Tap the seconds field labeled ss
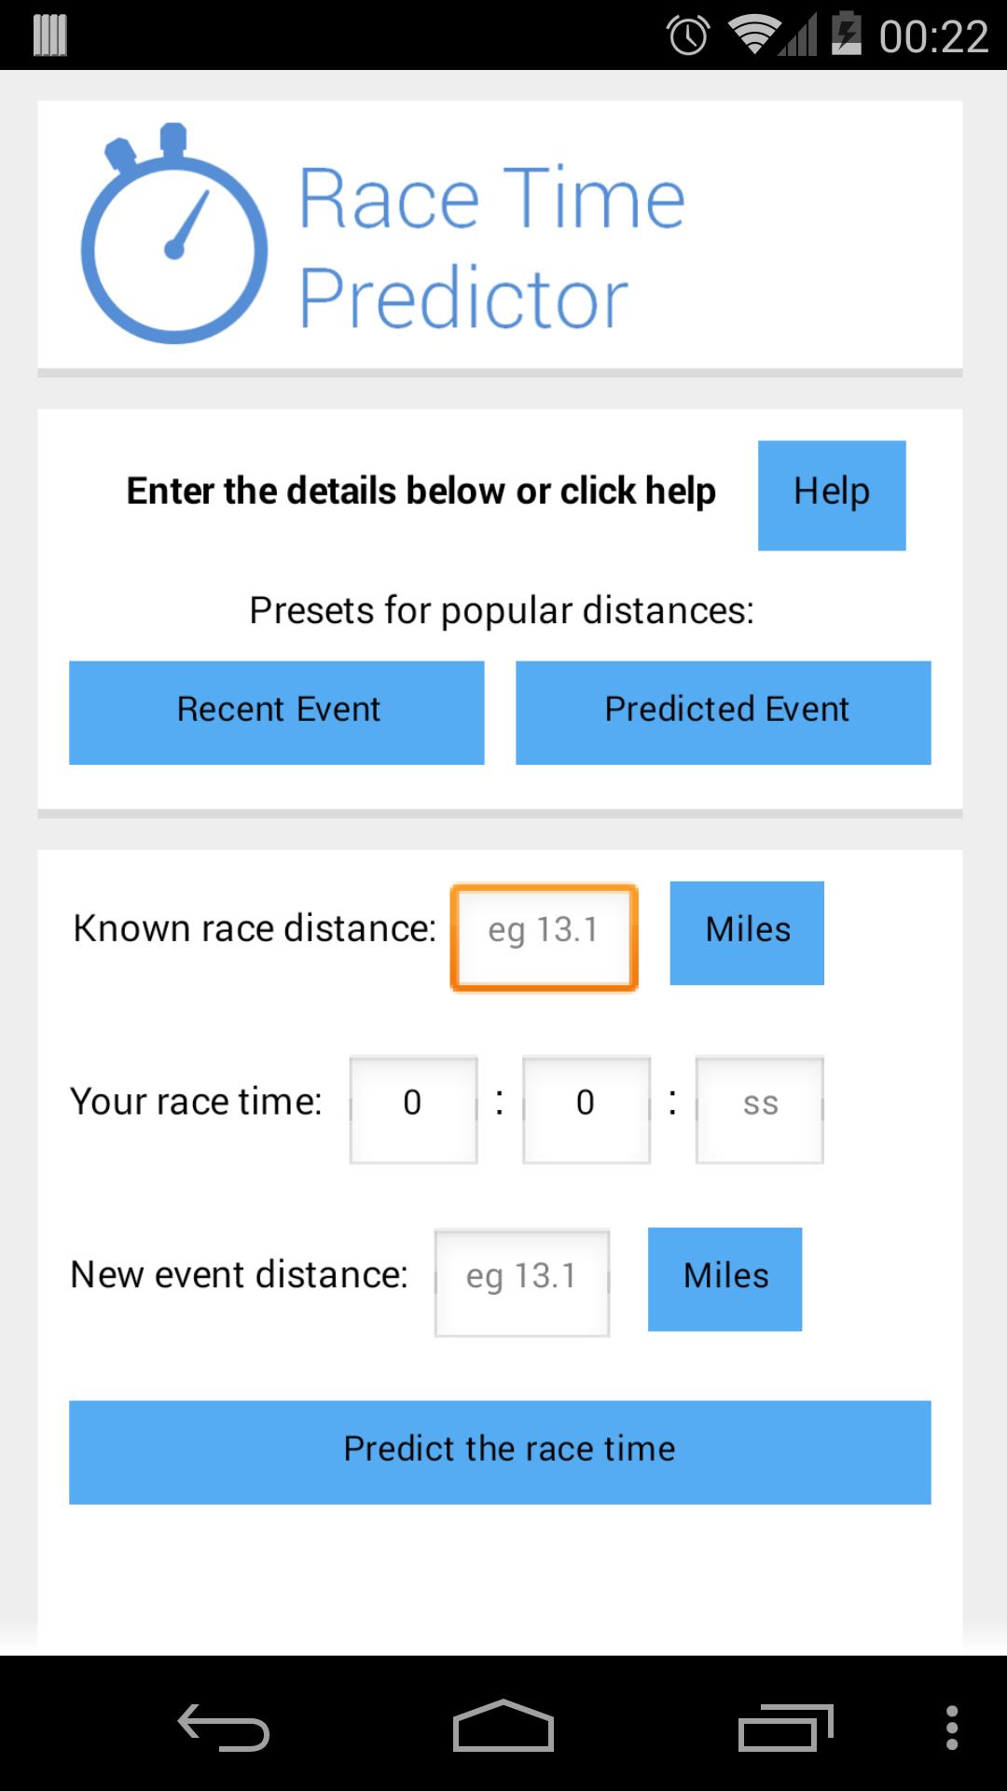 759,1108
